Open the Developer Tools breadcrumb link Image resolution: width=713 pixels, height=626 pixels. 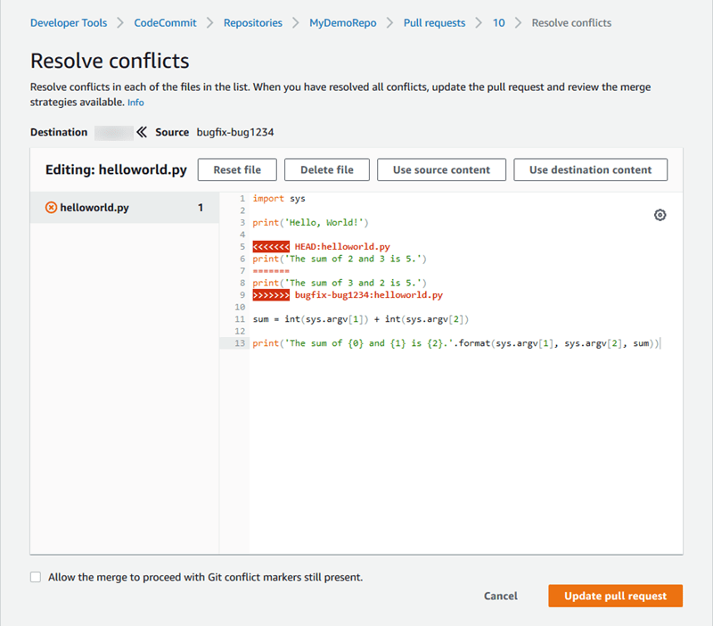point(69,22)
